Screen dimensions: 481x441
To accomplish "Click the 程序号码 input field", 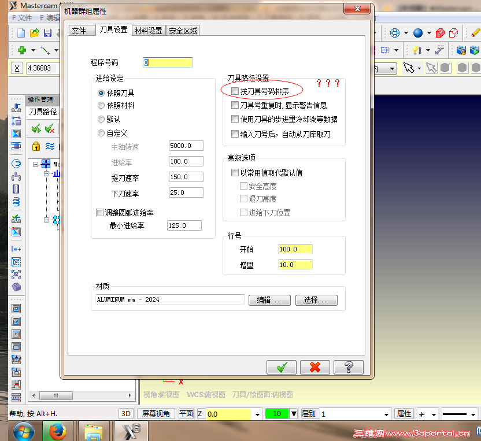I will 168,62.
